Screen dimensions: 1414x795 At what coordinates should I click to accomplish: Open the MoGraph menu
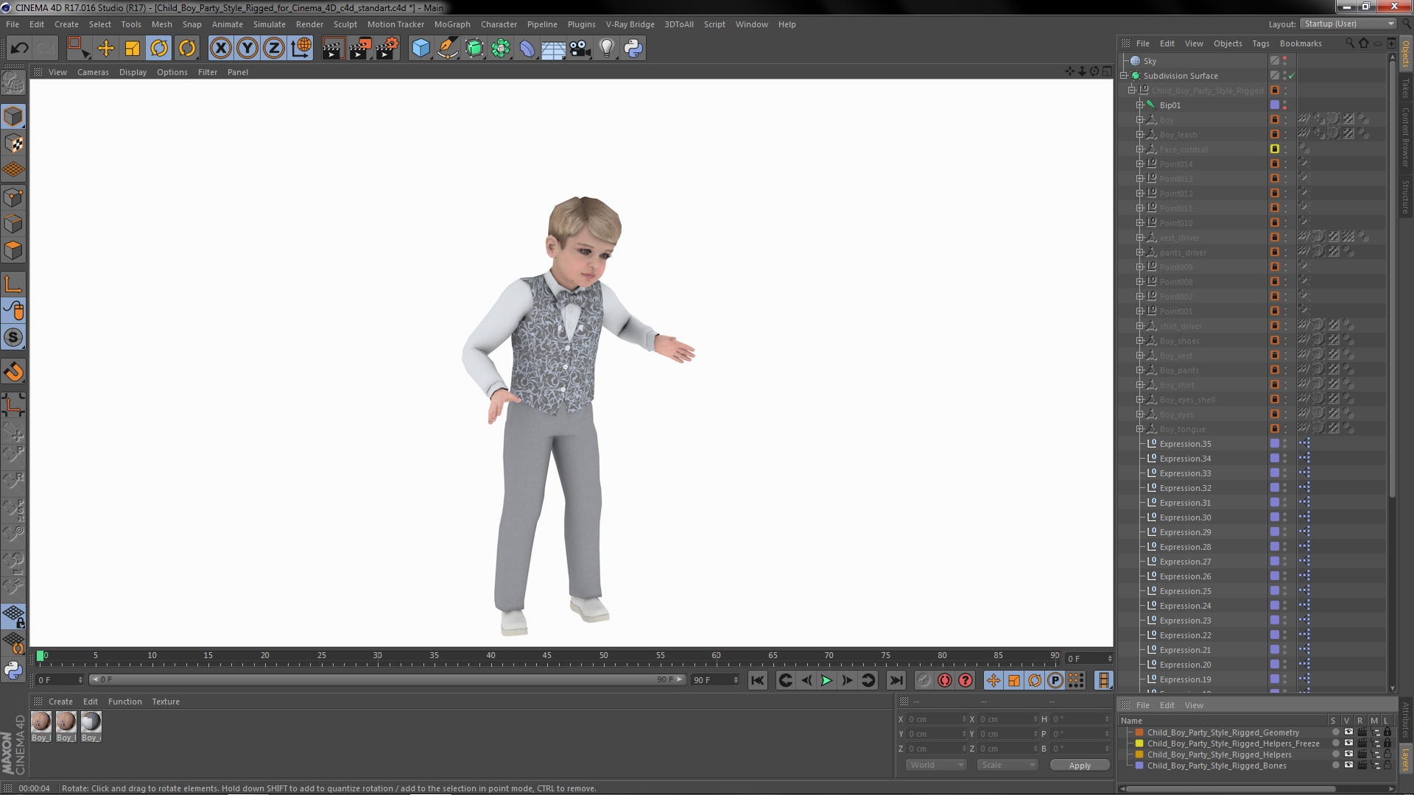(x=452, y=24)
